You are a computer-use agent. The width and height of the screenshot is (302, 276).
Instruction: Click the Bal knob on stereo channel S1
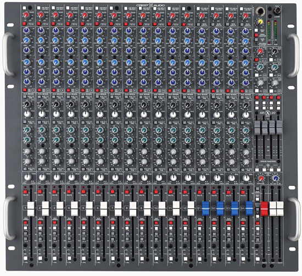203,178
